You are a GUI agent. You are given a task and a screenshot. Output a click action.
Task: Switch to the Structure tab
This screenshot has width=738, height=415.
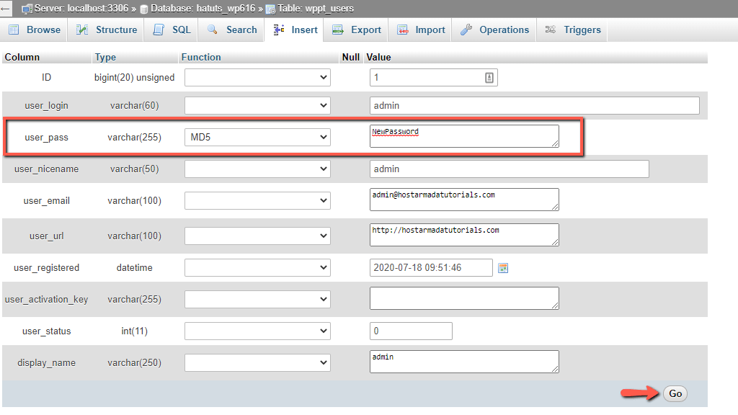(107, 30)
